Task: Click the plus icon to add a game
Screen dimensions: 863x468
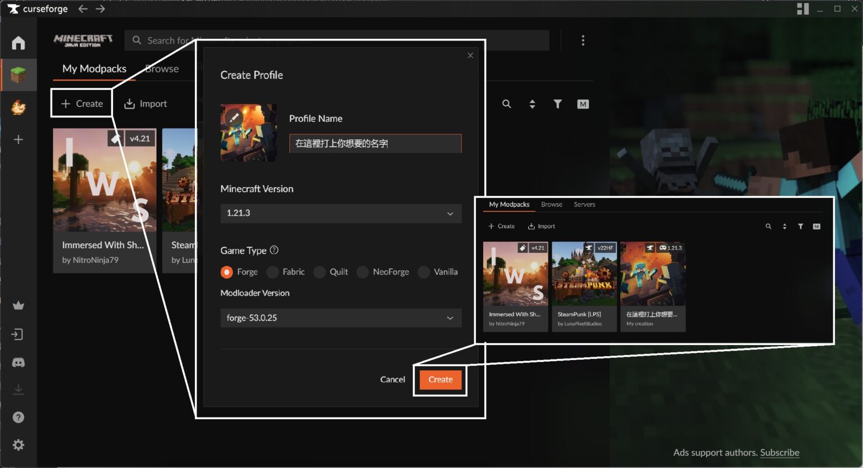Action: coord(19,139)
